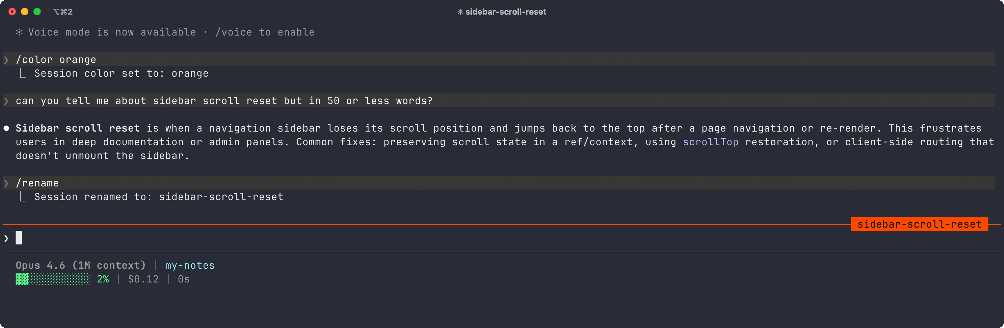Expand the Session color set to orange output
The width and height of the screenshot is (1004, 328).
(121, 73)
